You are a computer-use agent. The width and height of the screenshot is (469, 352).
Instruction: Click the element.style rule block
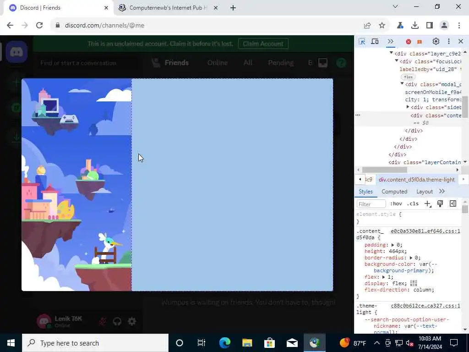point(407,218)
